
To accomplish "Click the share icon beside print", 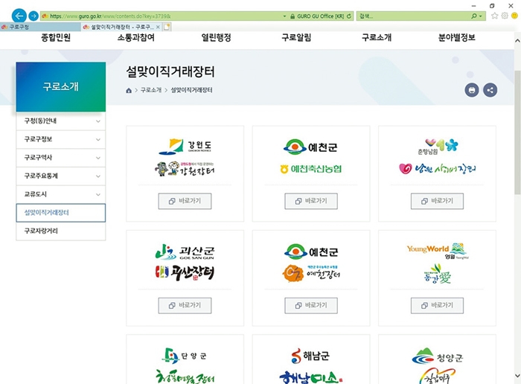I will [490, 90].
